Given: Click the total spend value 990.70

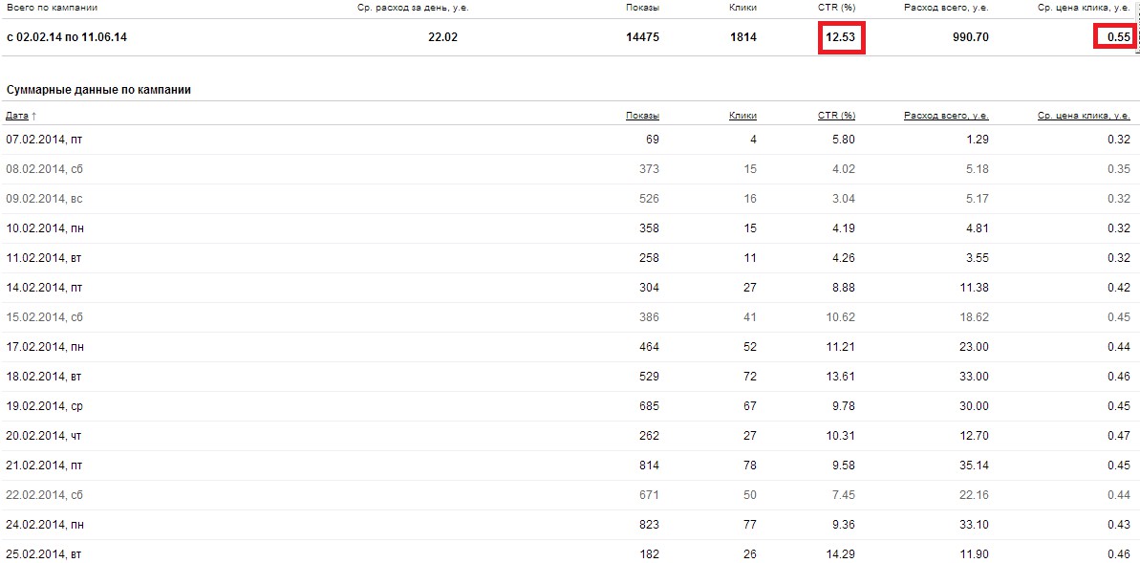Looking at the screenshot, I should (x=968, y=37).
